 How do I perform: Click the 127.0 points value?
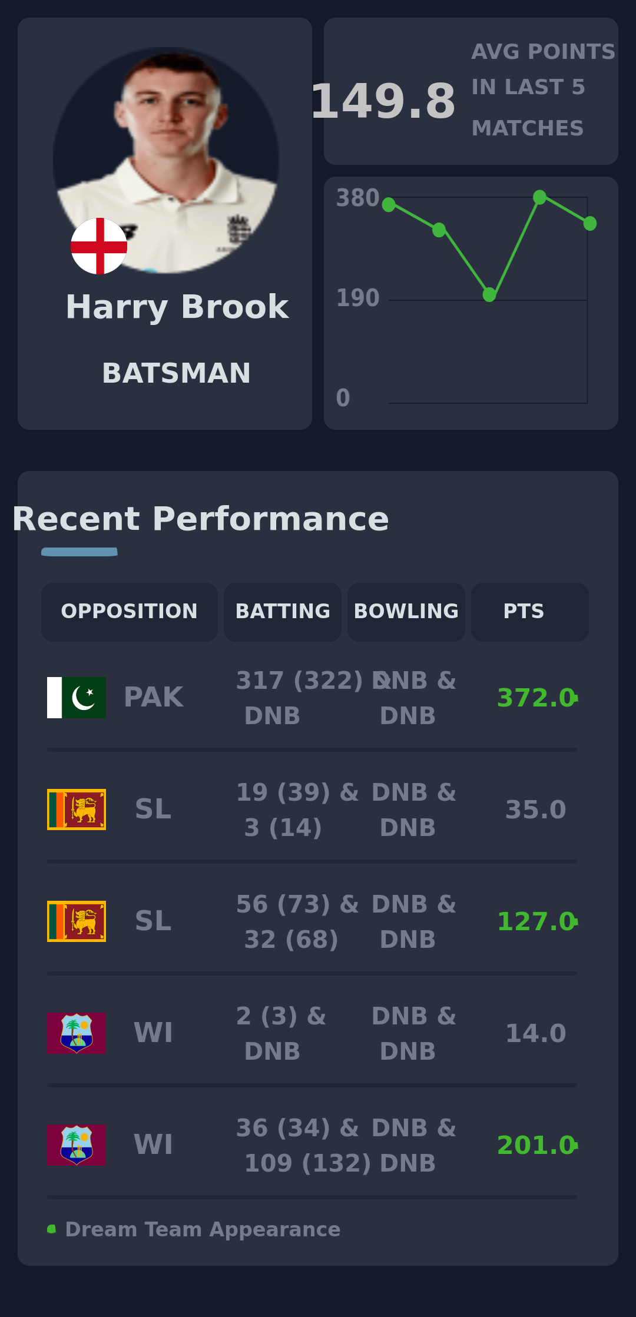(535, 921)
